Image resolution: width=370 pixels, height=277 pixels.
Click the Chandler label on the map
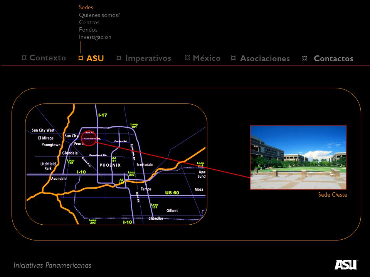156,219
